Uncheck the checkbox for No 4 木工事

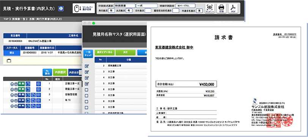point(86,78)
